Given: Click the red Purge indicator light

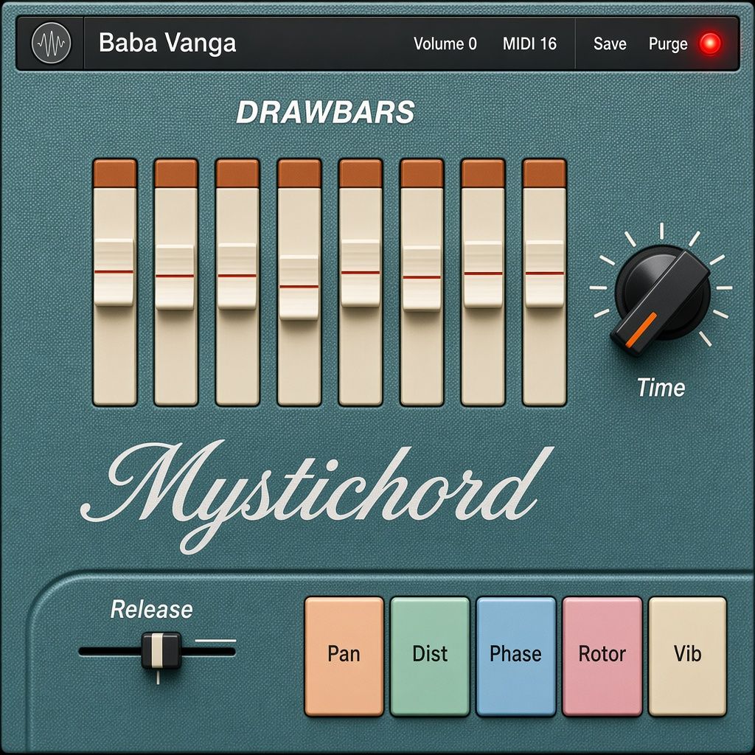Looking at the screenshot, I should point(710,44).
